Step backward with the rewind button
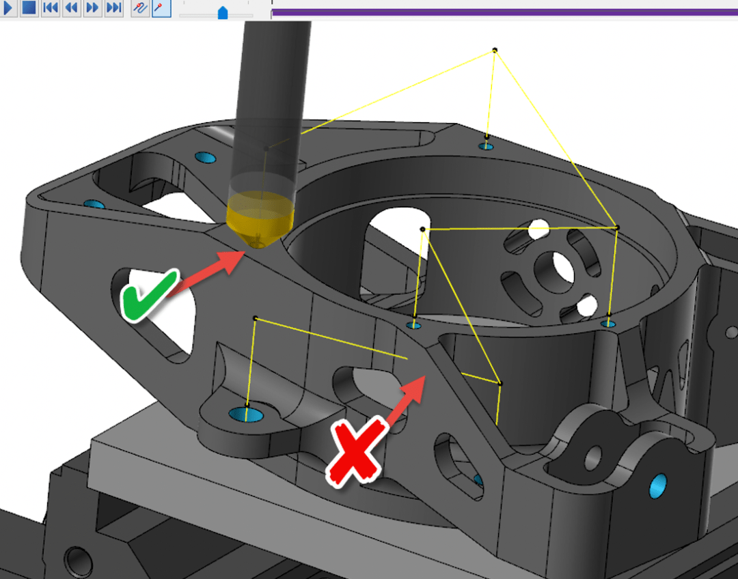Viewport: 738px width, 579px height. point(70,8)
